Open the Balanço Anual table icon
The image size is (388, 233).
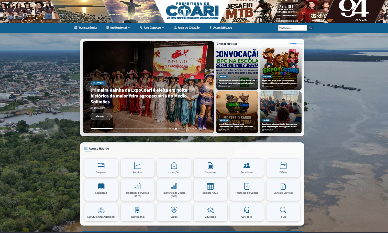tap(210, 186)
